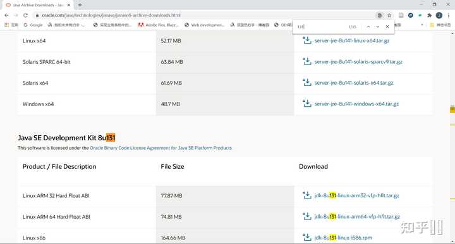Download server-jre-8u141-solaris-x64.tar.gz

(354, 83)
